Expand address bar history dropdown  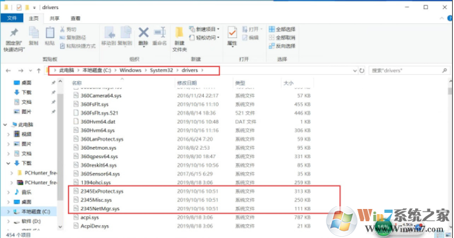point(354,70)
